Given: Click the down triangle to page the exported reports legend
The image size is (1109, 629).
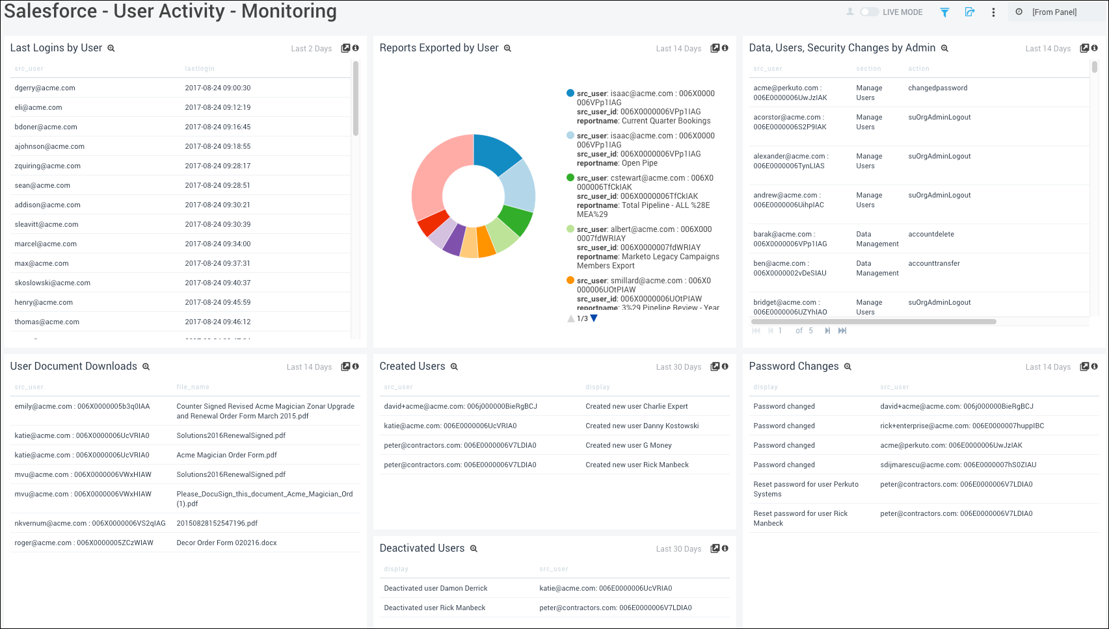Looking at the screenshot, I should pyautogui.click(x=593, y=318).
